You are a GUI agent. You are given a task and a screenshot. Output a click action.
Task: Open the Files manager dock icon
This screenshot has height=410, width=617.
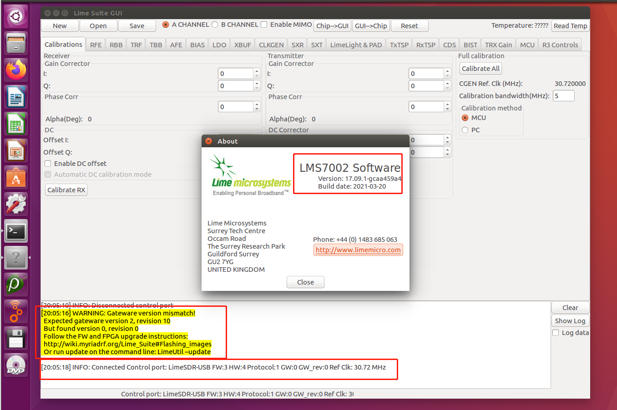pos(16,43)
